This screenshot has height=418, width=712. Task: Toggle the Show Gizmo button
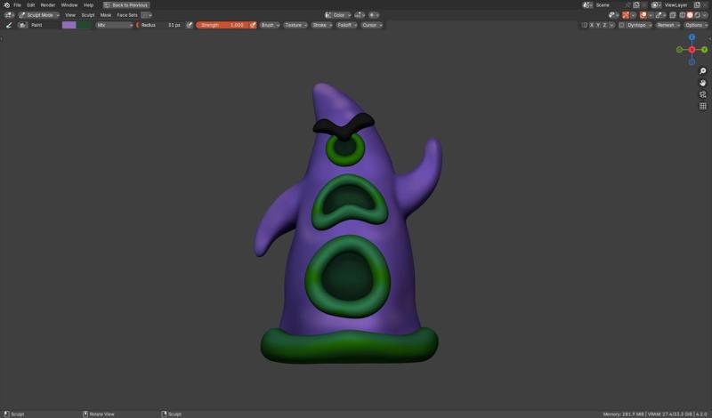(626, 15)
